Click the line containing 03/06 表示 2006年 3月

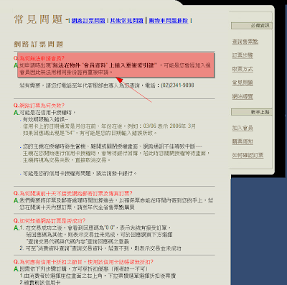point(109,126)
